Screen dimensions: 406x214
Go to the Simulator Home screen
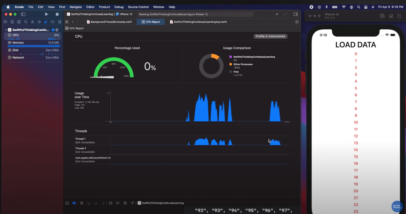click(391, 16)
